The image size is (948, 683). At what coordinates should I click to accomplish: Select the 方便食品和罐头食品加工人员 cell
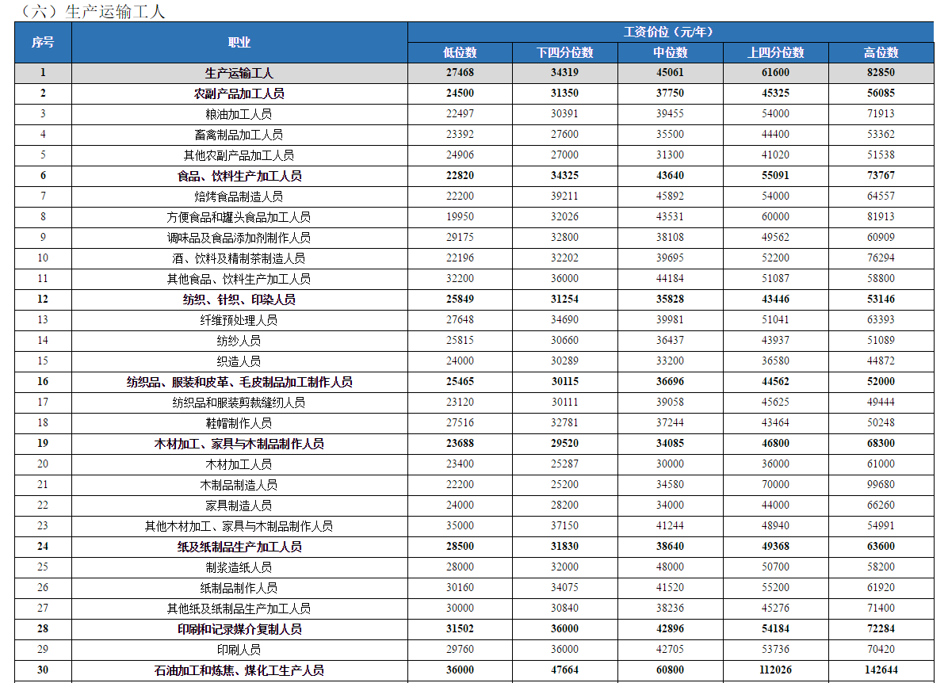click(x=239, y=217)
